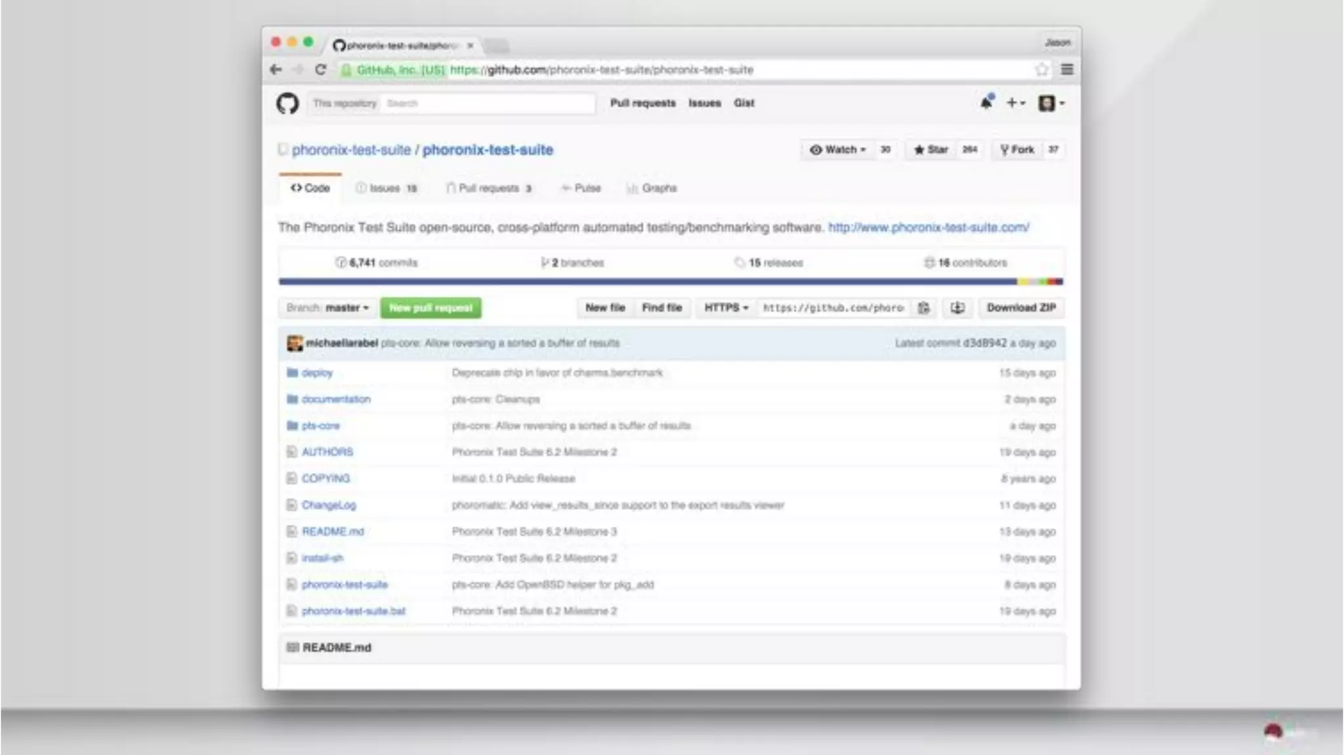This screenshot has width=1344, height=755.
Task: Switch to the Issues tab
Action: point(386,188)
